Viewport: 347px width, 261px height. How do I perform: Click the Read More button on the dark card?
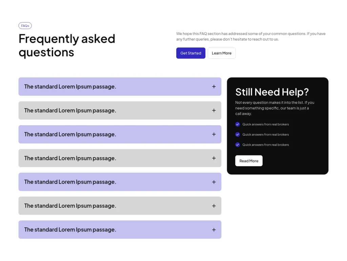(249, 161)
